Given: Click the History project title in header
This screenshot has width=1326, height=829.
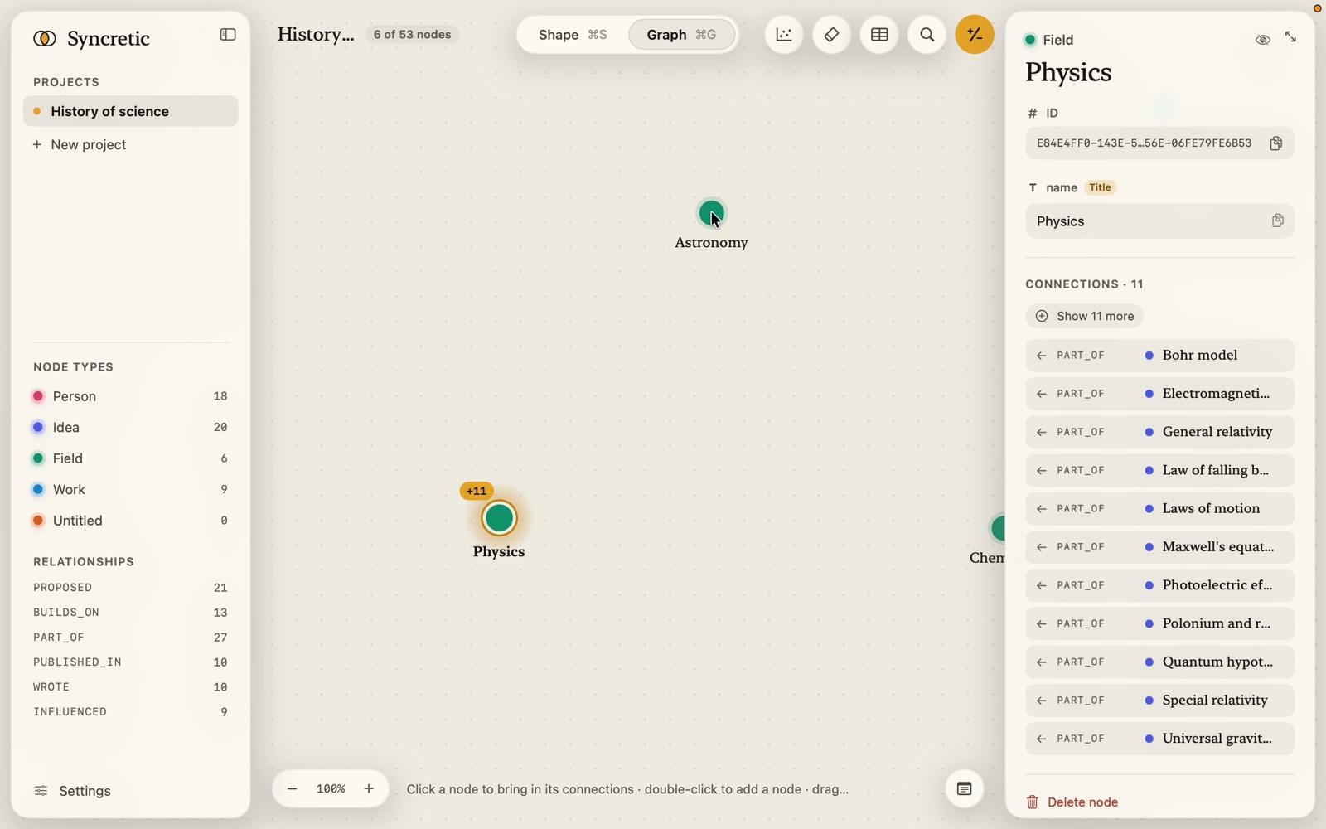Looking at the screenshot, I should pos(316,35).
